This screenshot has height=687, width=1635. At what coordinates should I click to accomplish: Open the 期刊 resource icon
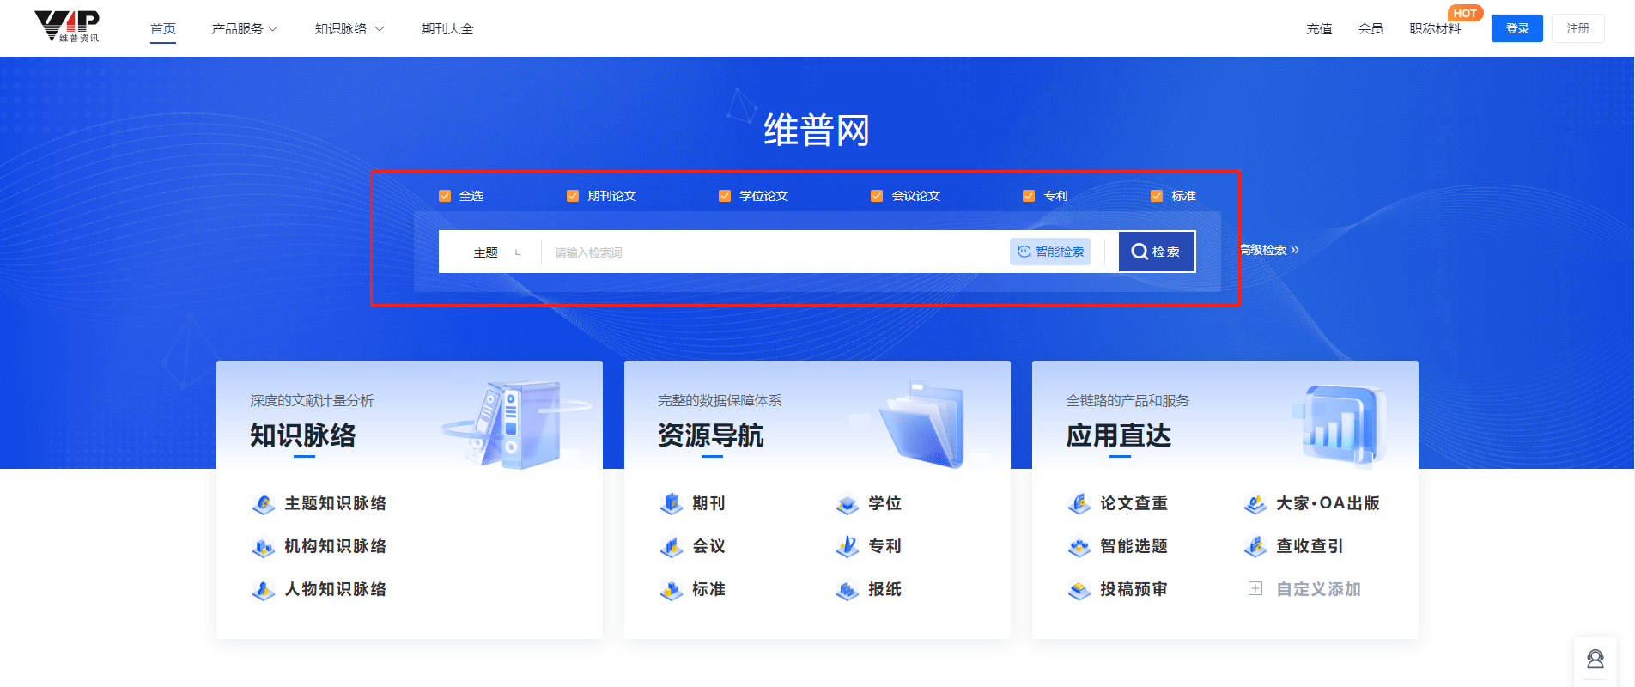pos(672,504)
